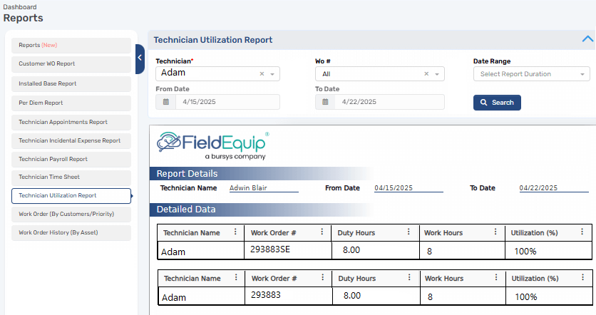Click the Search button

coord(497,103)
